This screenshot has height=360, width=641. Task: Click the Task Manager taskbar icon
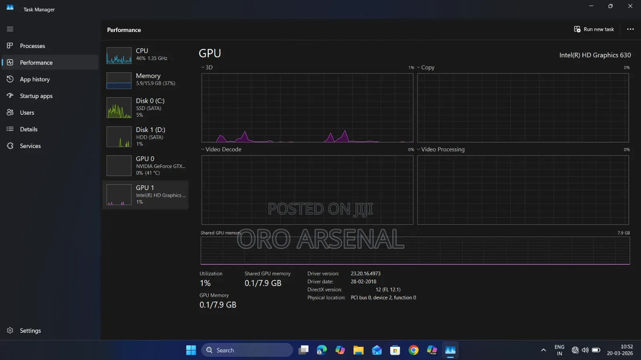click(x=450, y=350)
